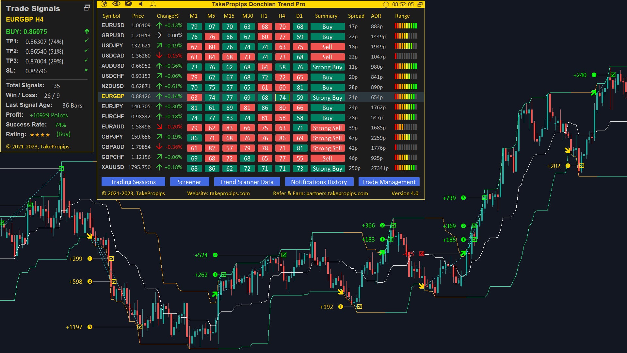Click XAUUSD Strong Buy summary cell
This screenshot has width=627, height=353.
point(327,168)
